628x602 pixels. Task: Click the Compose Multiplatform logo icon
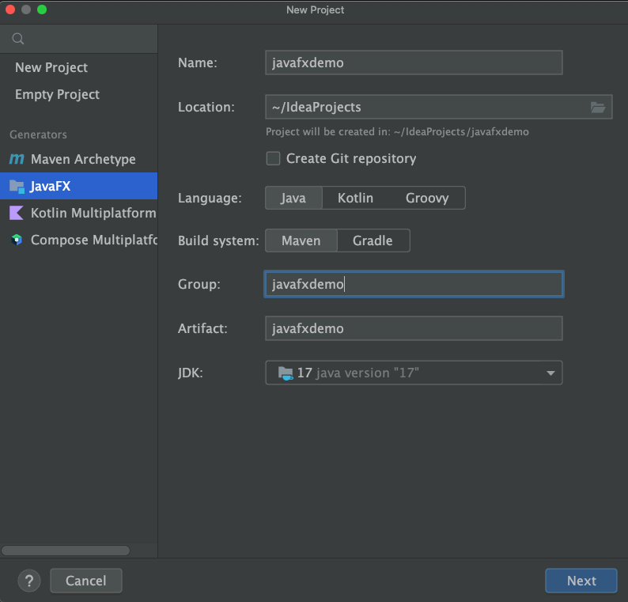[17, 240]
